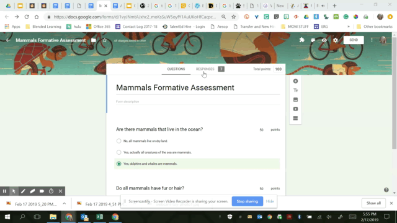Viewport: 397px width, 223px height.
Task: Select the Screencastify pen tool
Action: 23,191
